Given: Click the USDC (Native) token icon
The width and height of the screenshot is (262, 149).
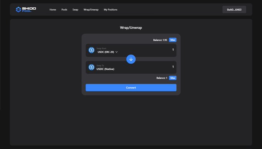Looking at the screenshot, I should tap(91, 67).
